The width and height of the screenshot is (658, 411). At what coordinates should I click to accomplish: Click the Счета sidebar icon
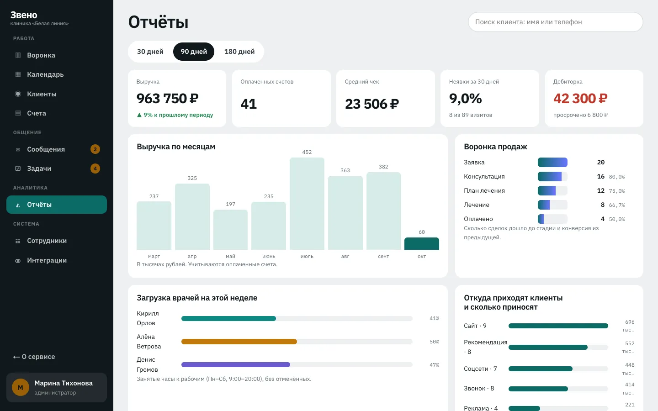(18, 113)
